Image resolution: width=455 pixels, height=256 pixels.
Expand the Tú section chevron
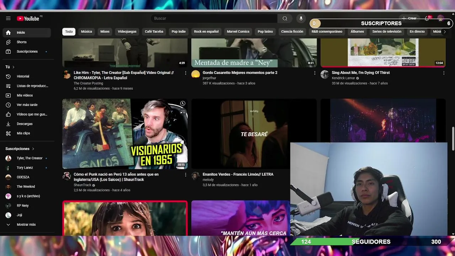(x=14, y=67)
